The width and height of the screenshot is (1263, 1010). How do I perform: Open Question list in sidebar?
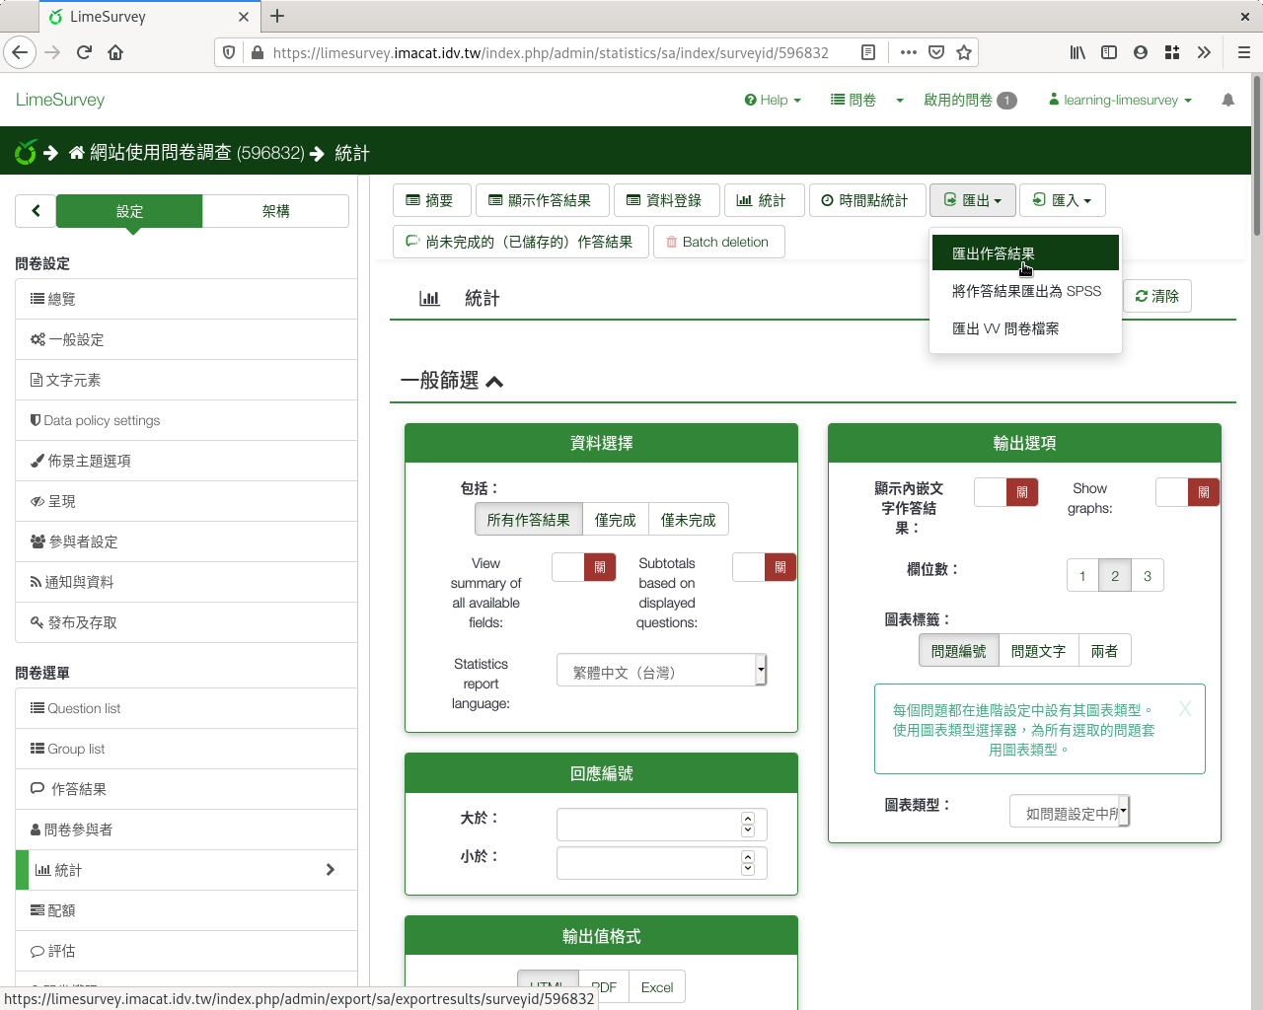coord(186,708)
